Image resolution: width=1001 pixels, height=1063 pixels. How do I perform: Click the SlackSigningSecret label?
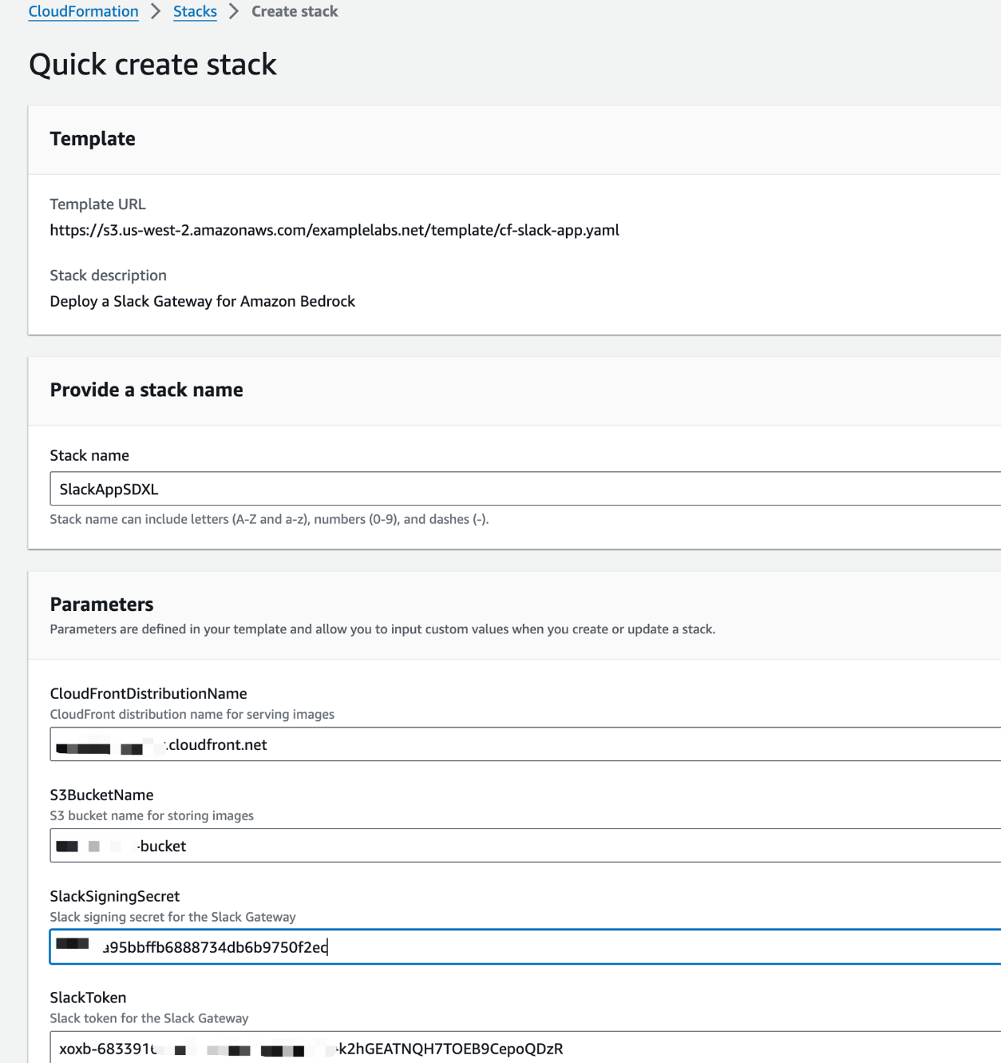click(114, 896)
